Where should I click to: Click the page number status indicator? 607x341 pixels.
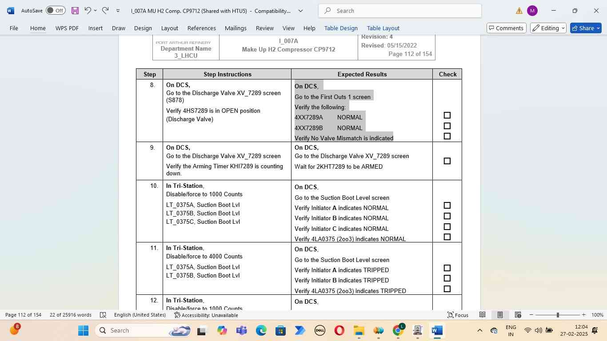click(23, 315)
